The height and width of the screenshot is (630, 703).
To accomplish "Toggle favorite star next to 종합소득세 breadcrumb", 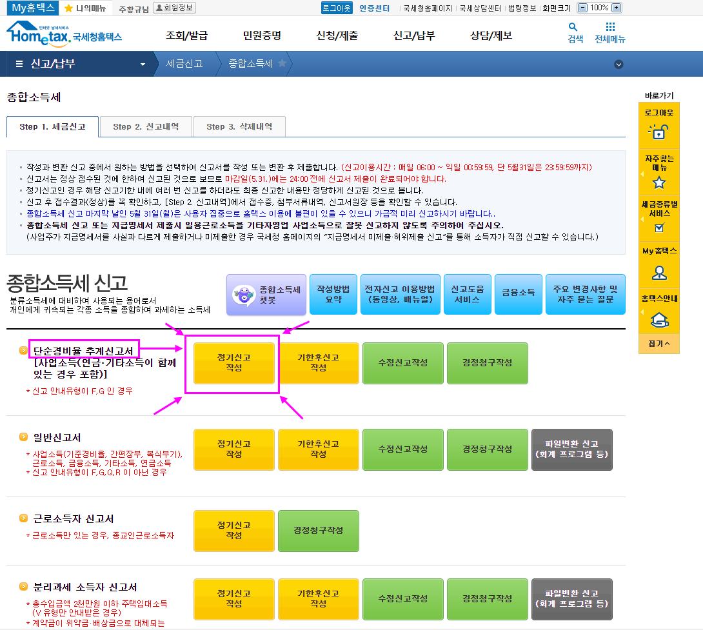I will 282,63.
